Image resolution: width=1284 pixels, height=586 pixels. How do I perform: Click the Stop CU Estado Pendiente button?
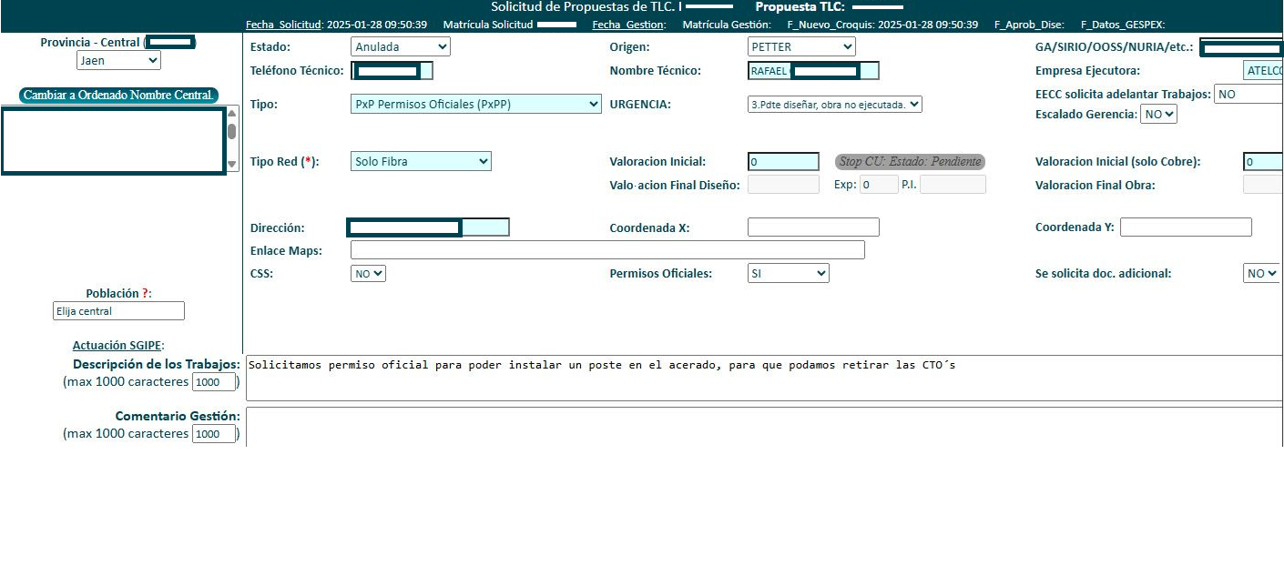910,162
